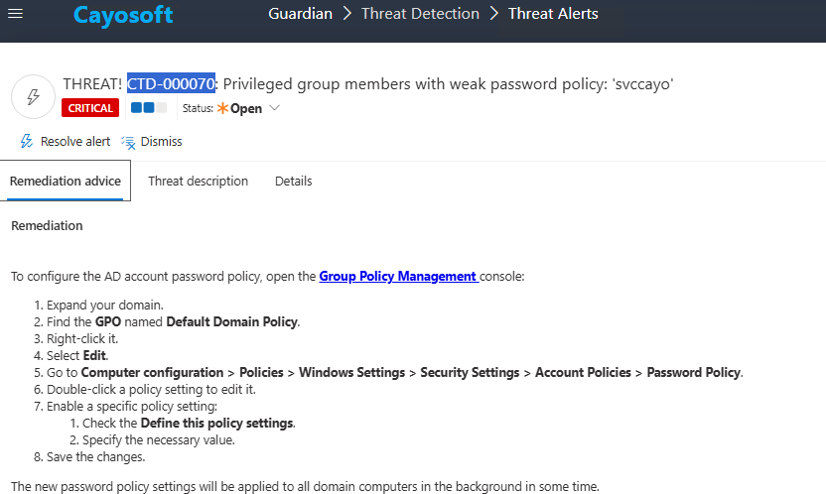Click the orange asterisk Open status icon
The height and width of the screenshot is (494, 826).
[222, 108]
